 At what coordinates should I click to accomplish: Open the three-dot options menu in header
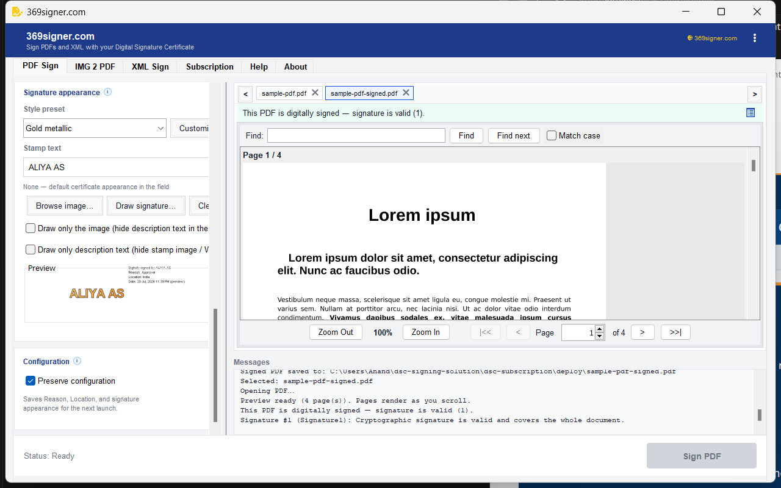click(x=755, y=38)
